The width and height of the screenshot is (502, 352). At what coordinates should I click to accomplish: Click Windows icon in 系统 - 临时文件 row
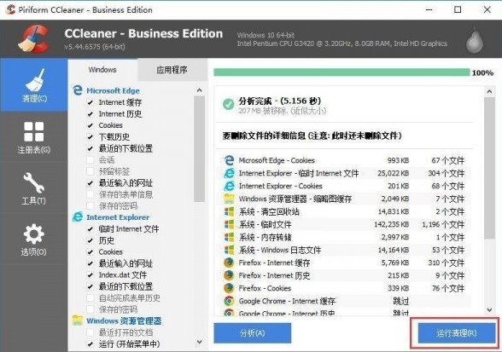[229, 224]
